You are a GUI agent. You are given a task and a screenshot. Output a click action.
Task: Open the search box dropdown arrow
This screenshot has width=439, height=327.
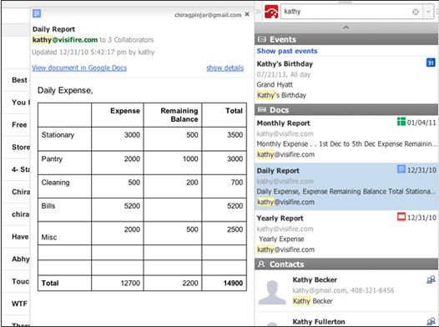coord(428,12)
